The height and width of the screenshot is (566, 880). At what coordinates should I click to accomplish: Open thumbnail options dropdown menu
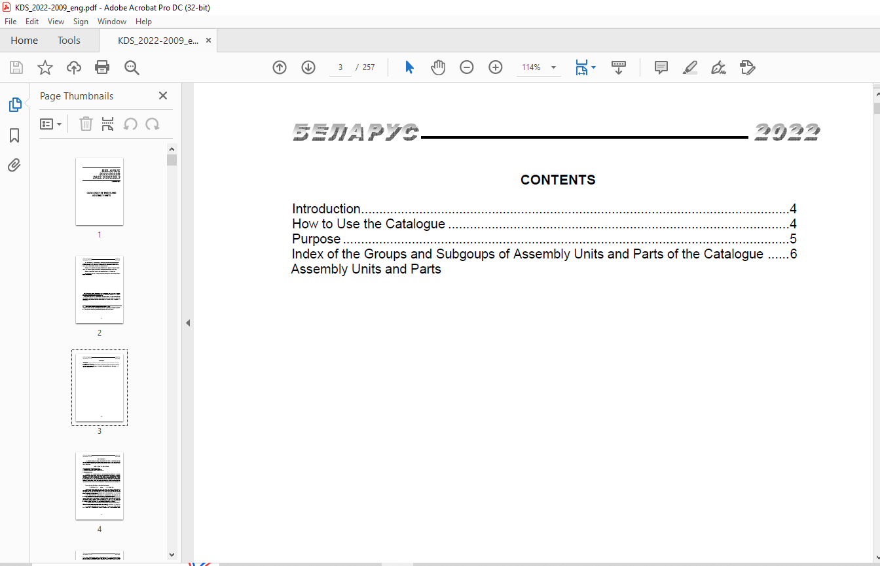coord(51,124)
